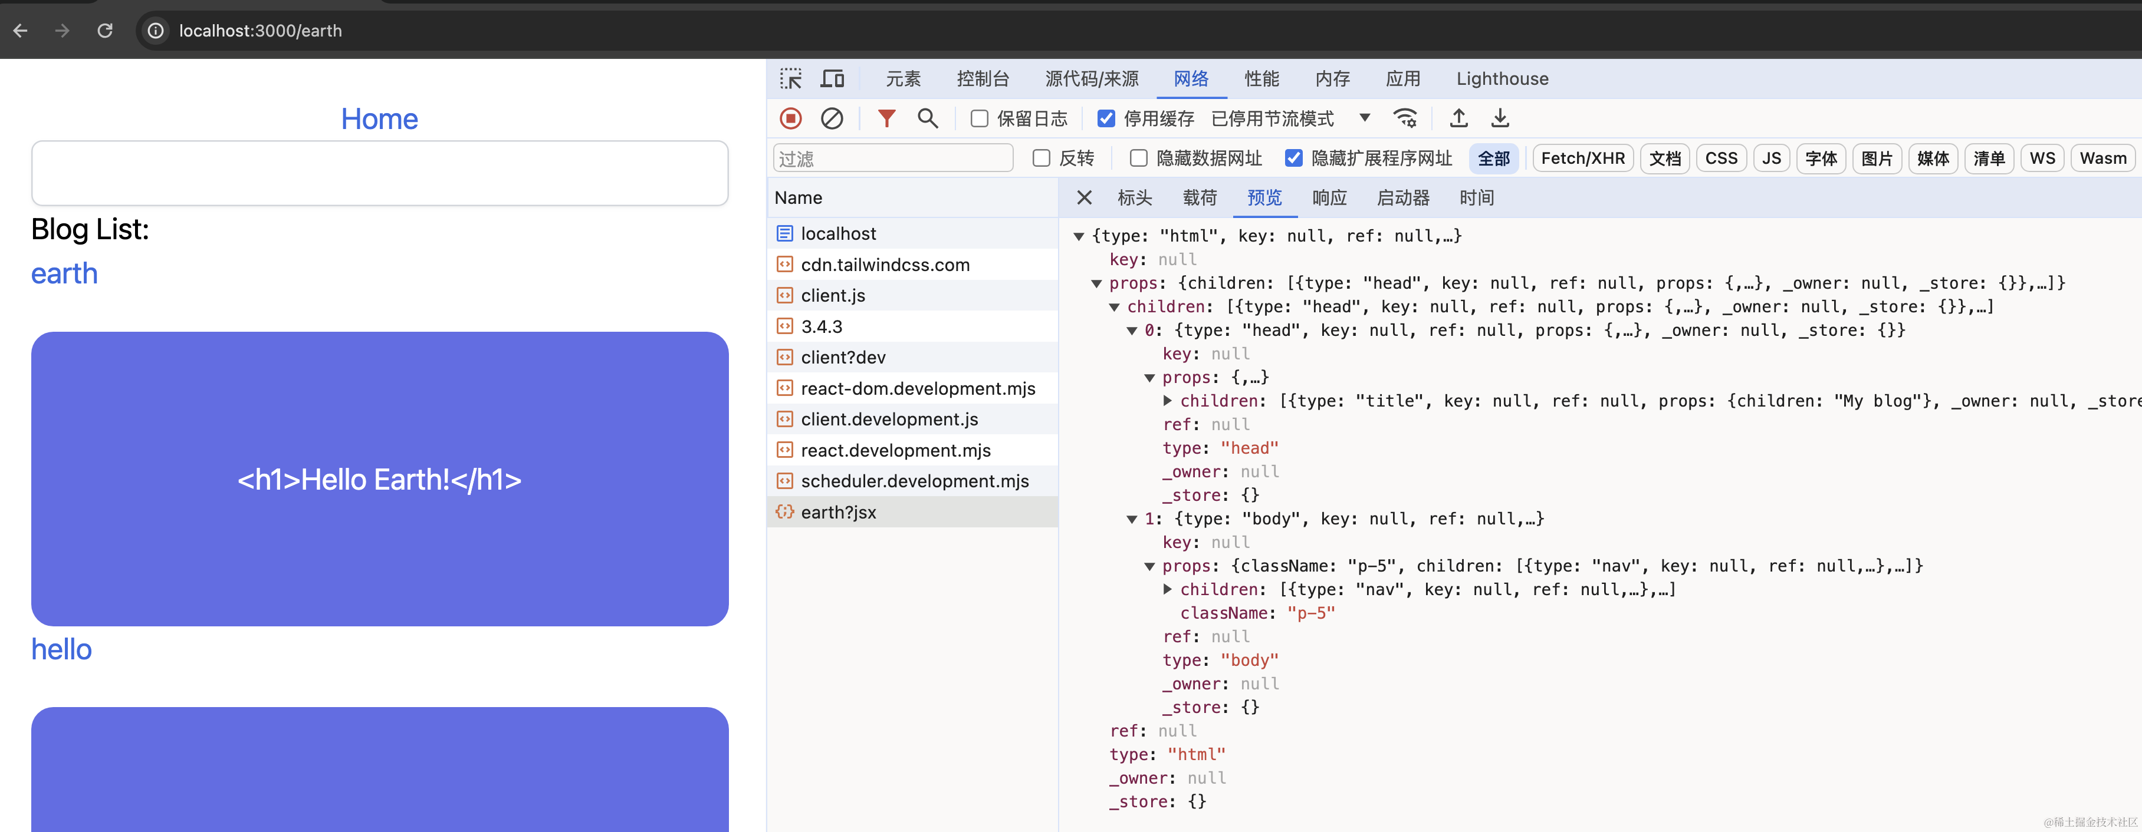The image size is (2142, 832).
Task: Stop recording network log
Action: coord(791,119)
